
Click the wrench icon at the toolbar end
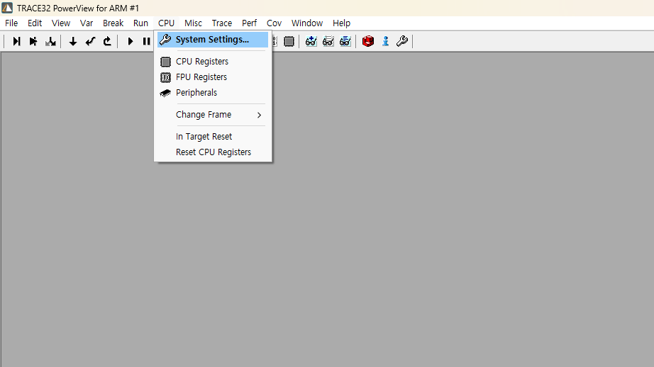tap(402, 42)
